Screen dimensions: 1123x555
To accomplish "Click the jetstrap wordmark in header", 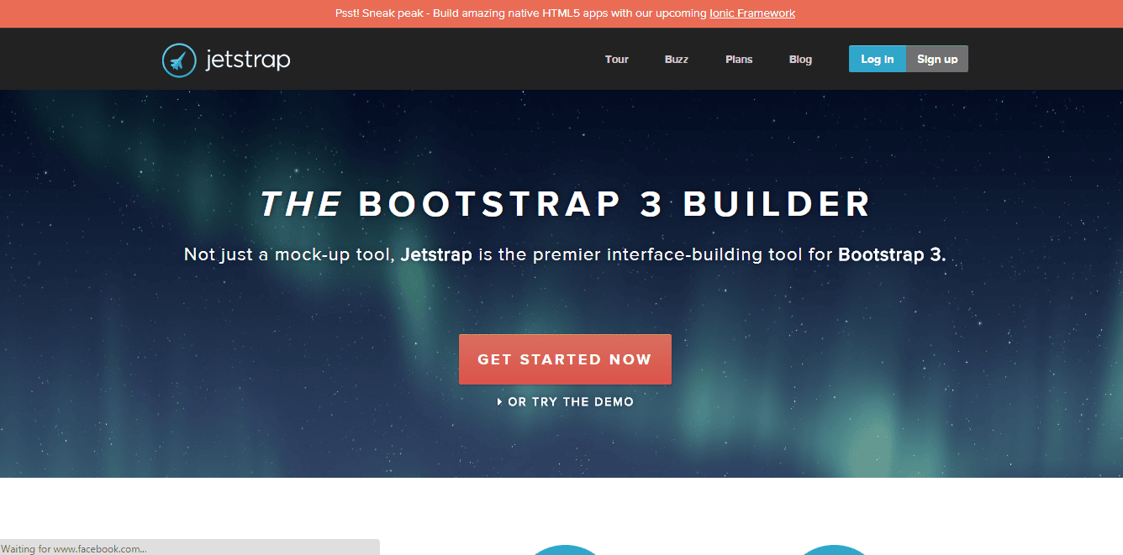I will tap(248, 60).
